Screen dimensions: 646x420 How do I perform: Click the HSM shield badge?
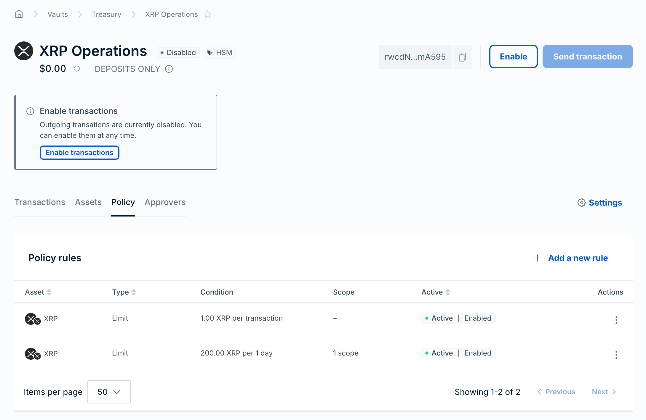[x=220, y=53]
